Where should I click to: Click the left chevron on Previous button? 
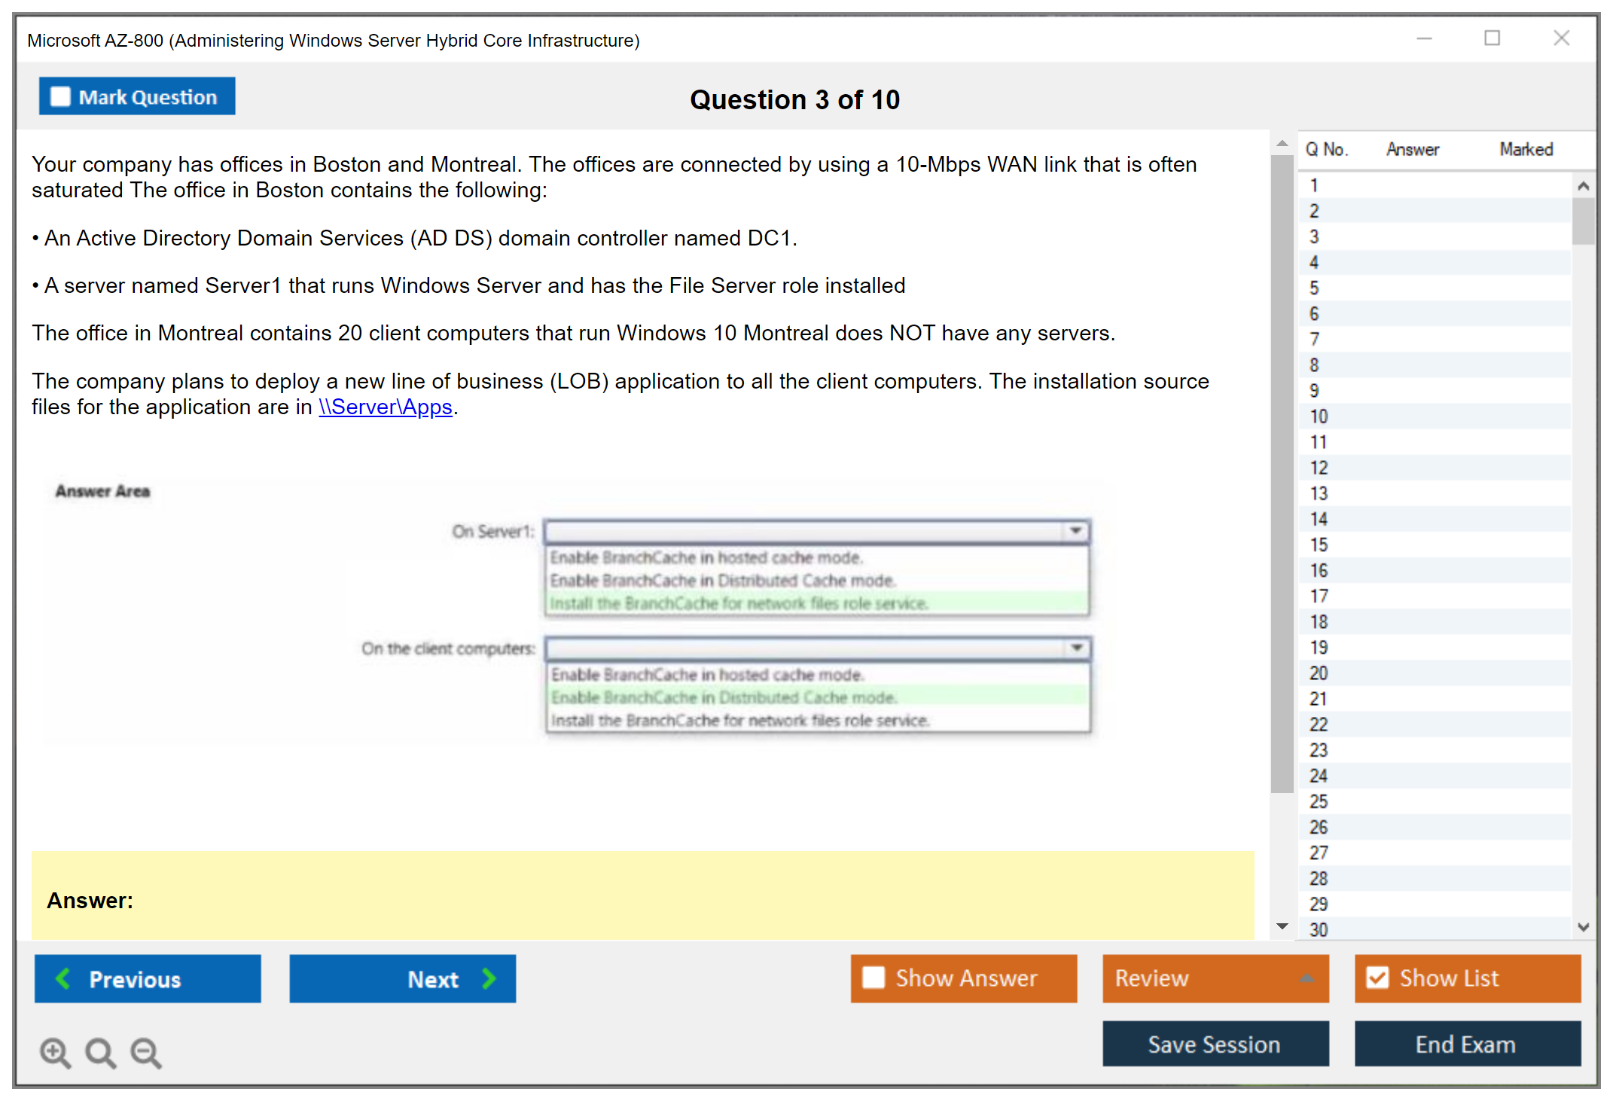(63, 978)
